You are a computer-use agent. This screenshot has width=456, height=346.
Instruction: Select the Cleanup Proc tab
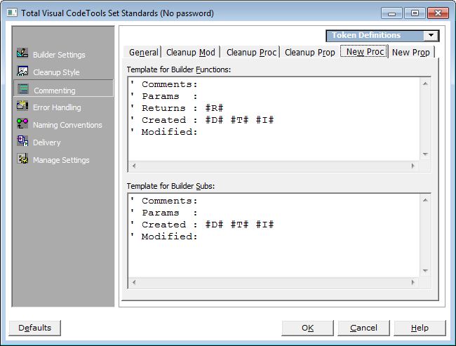tap(251, 53)
